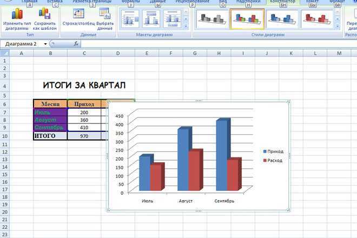Select the Июль cell

[x=50, y=113]
